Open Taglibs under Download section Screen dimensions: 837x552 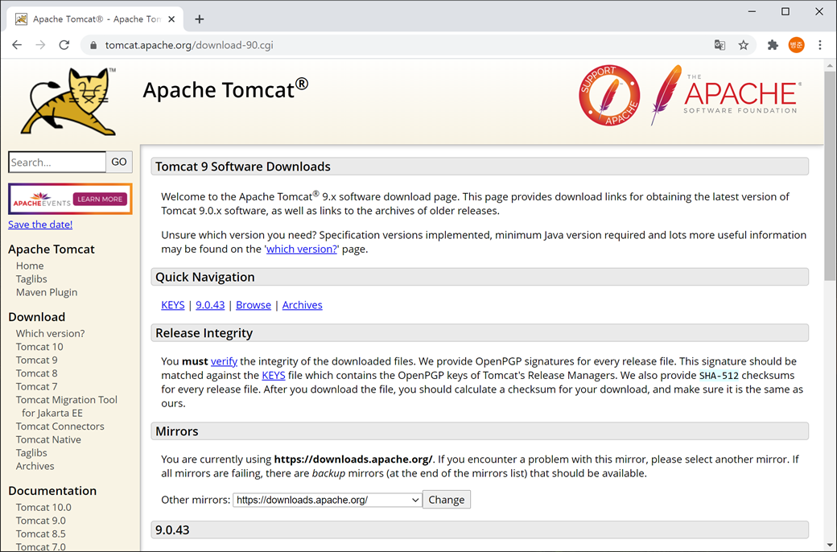coord(31,453)
